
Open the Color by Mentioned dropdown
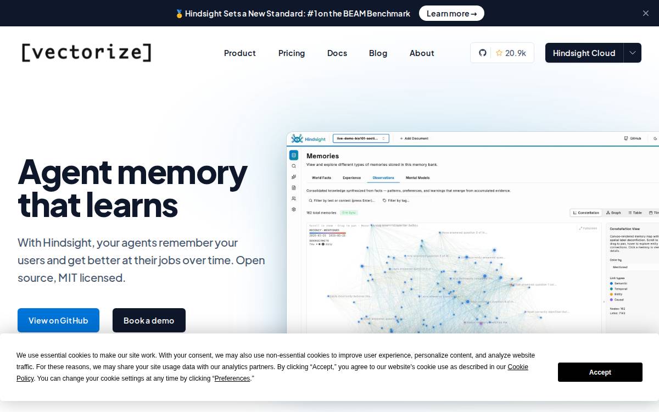click(x=634, y=267)
